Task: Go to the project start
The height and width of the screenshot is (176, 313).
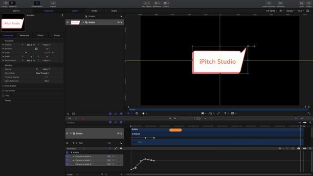Action: [x=170, y=118]
